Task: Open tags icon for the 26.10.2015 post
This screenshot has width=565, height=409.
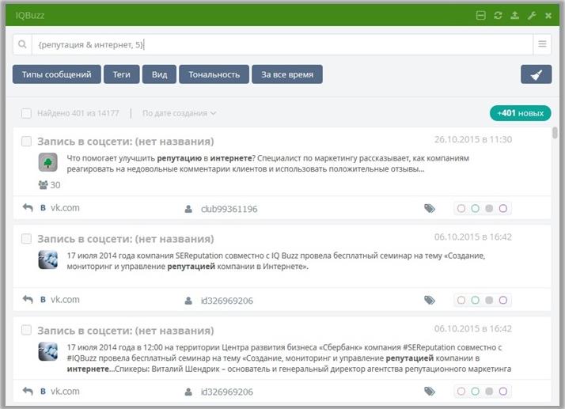Action: 430,208
